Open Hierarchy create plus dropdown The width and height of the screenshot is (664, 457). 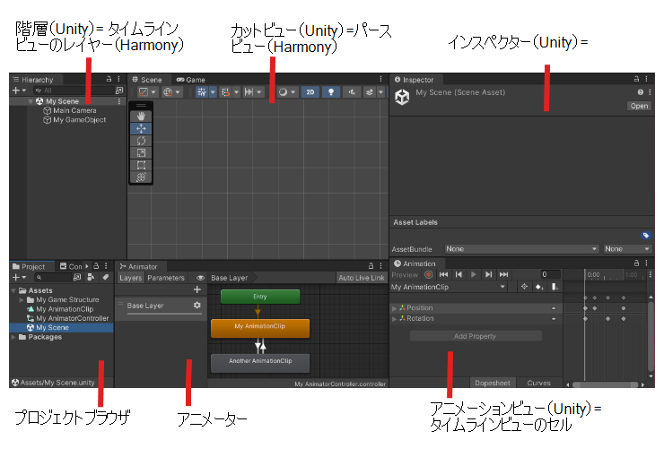[x=19, y=91]
